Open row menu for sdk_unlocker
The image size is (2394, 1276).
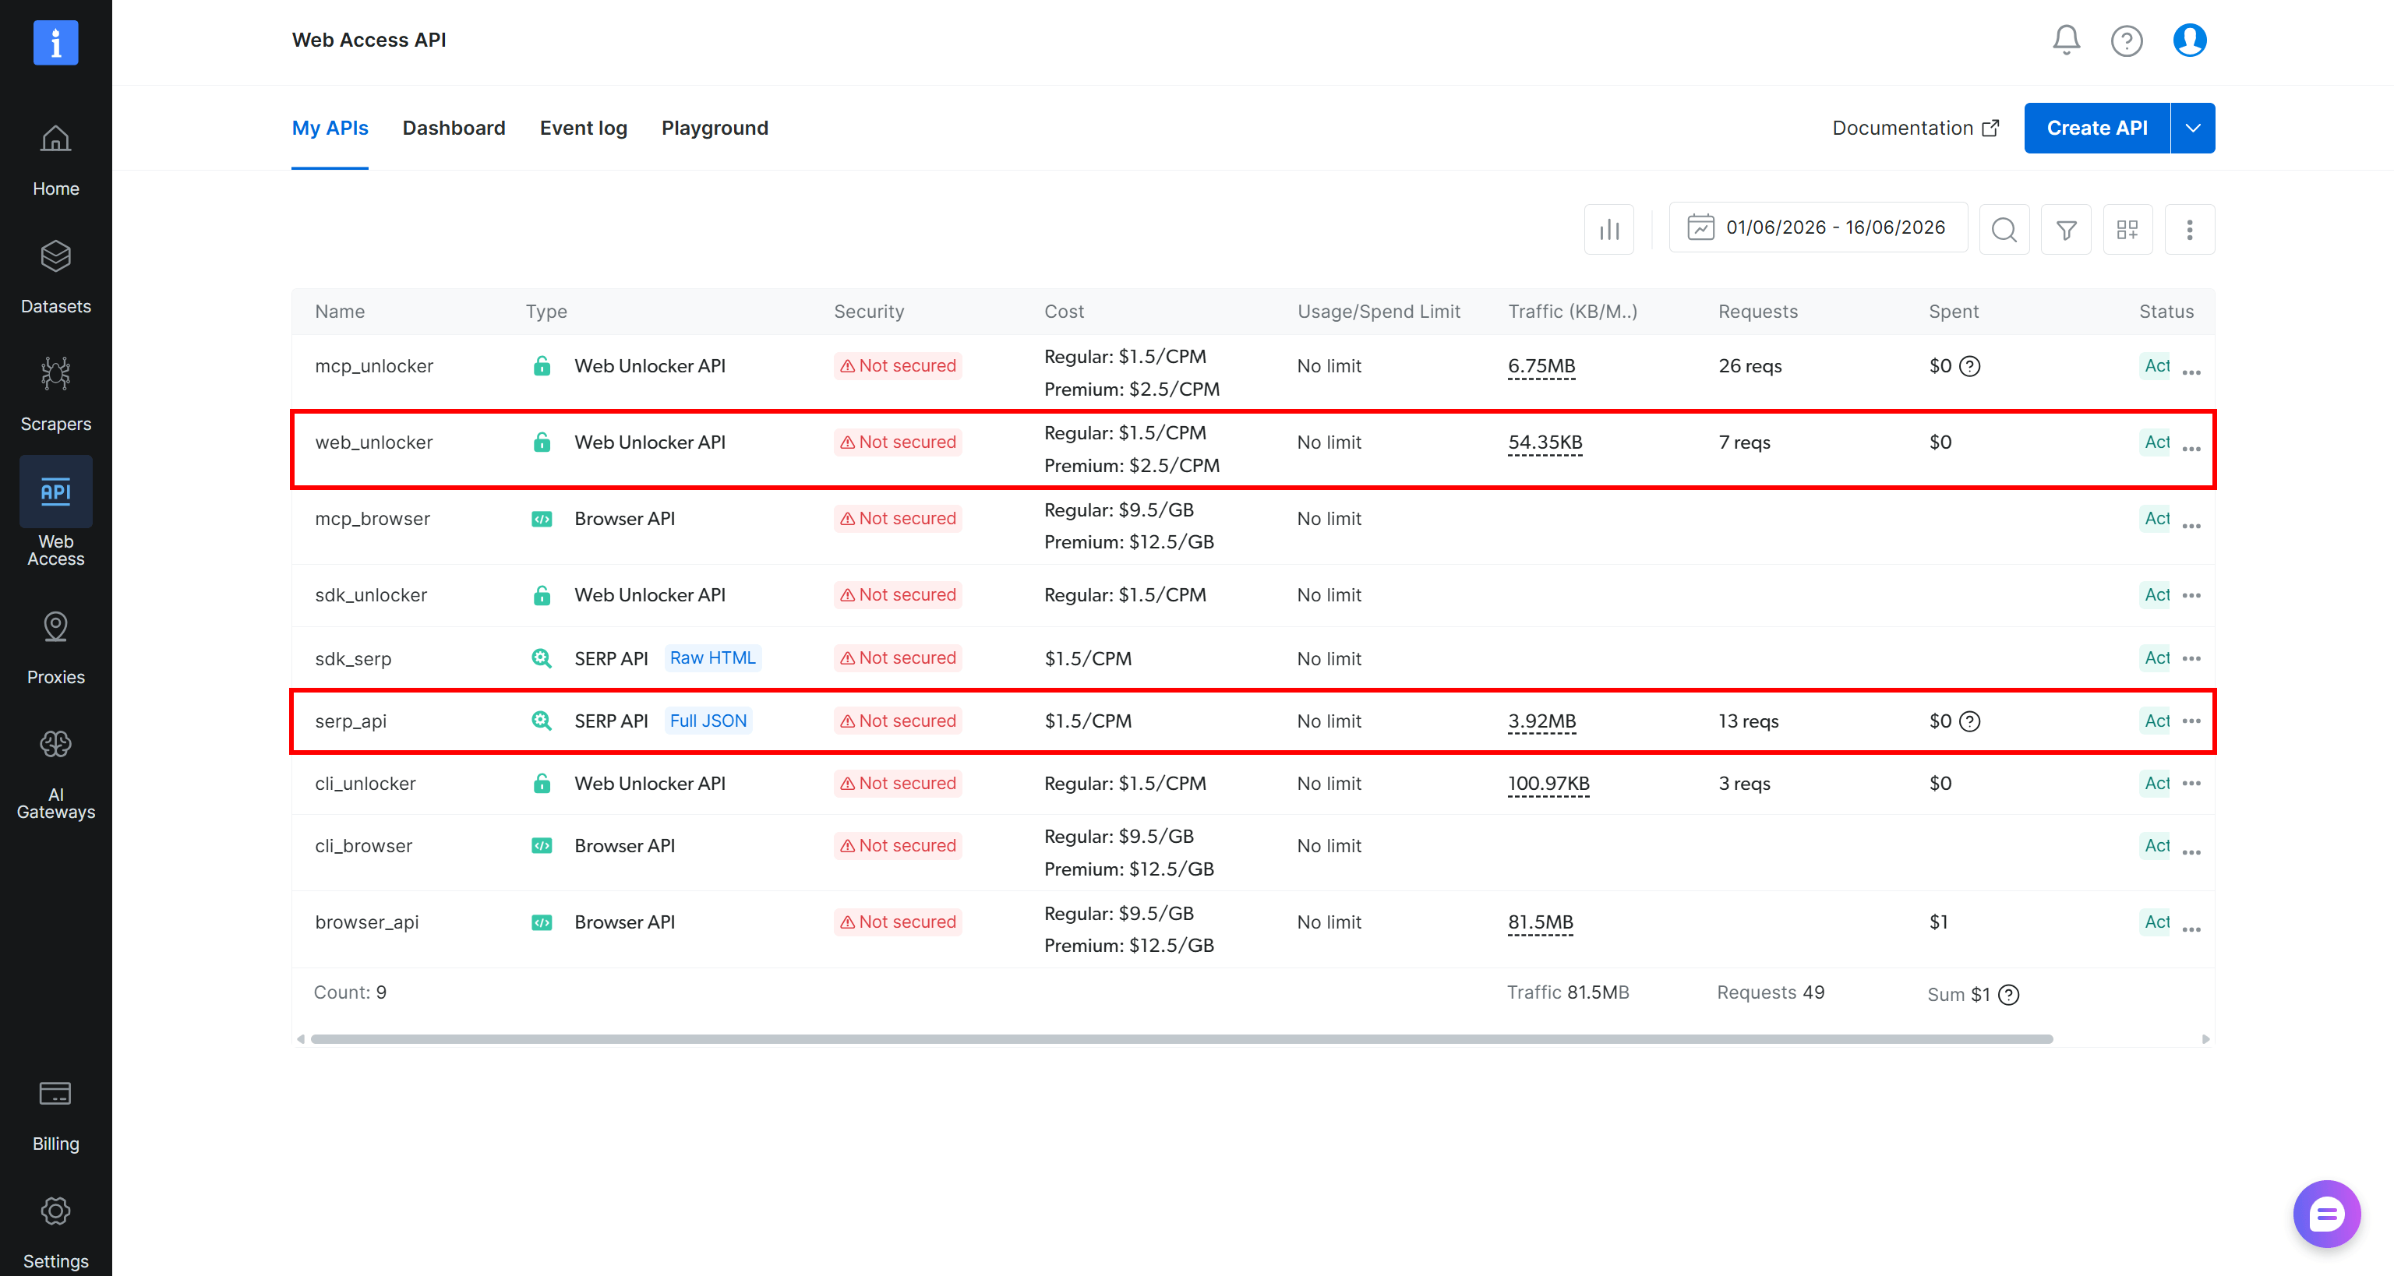click(x=2191, y=595)
